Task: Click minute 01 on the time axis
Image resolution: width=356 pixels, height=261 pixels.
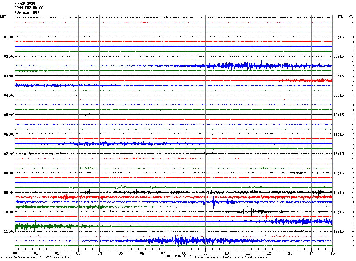Action: coord(36,253)
